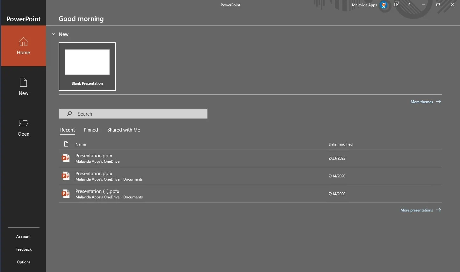Switch to the Shared with Me tab
The width and height of the screenshot is (460, 272).
click(x=124, y=130)
